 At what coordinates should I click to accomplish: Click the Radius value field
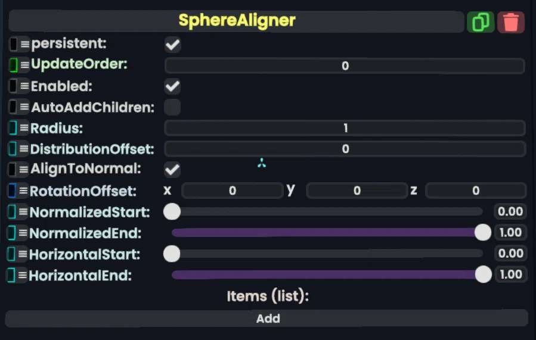(x=345, y=128)
